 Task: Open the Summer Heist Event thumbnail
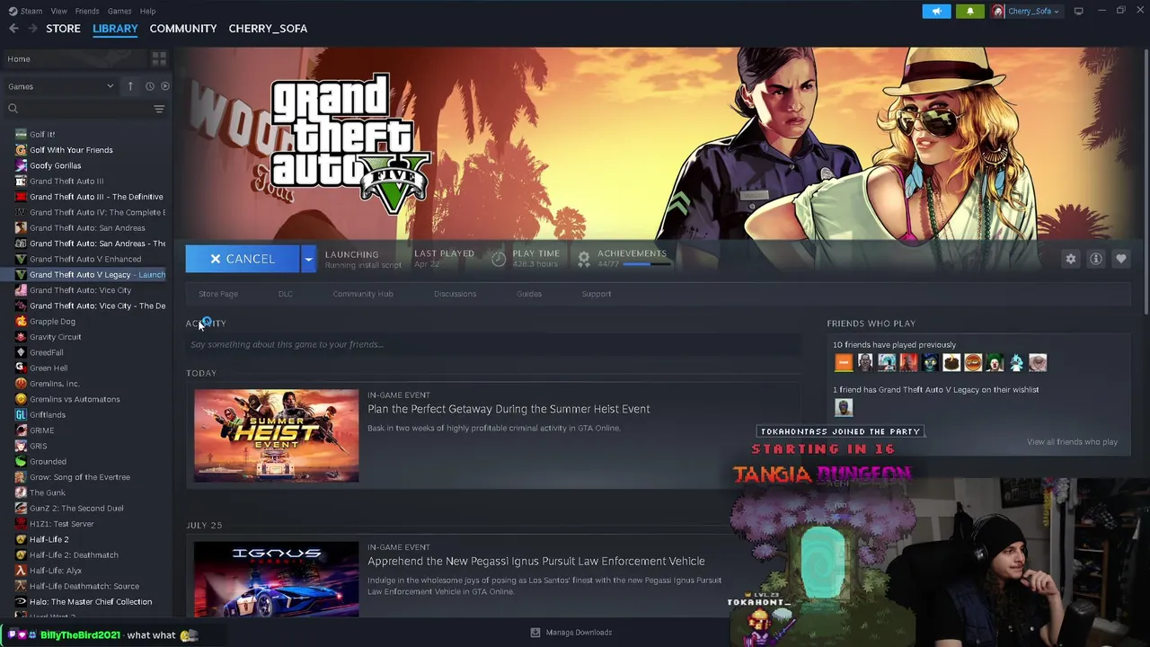[x=277, y=436]
